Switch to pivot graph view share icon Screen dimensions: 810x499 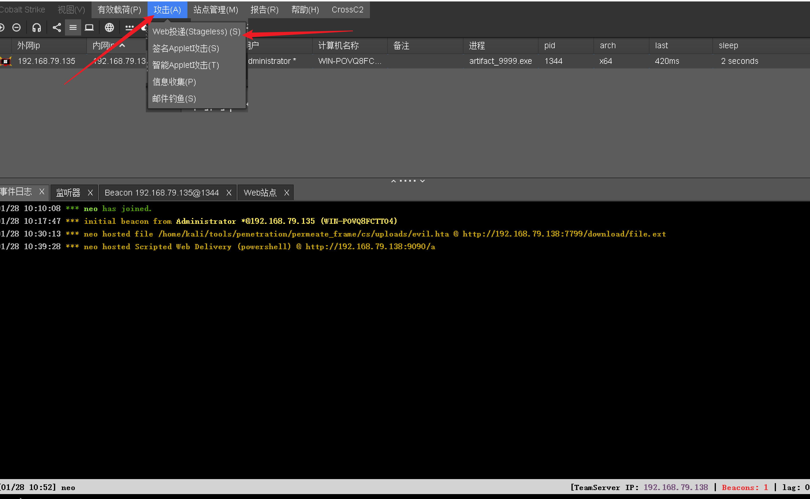click(x=57, y=28)
